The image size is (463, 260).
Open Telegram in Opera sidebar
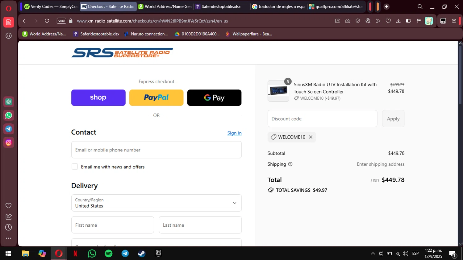pyautogui.click(x=9, y=129)
